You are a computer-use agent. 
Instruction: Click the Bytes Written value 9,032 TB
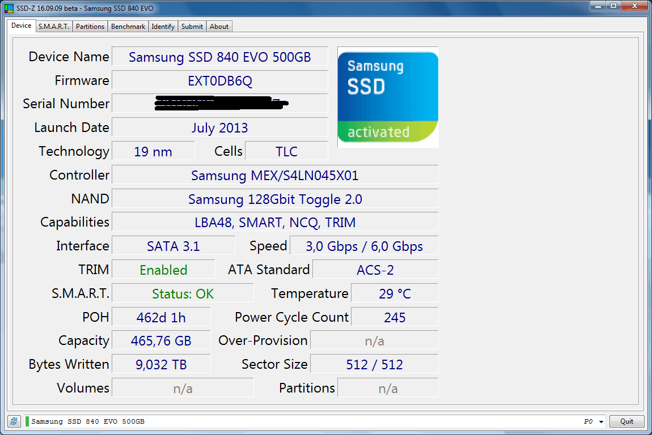click(161, 364)
